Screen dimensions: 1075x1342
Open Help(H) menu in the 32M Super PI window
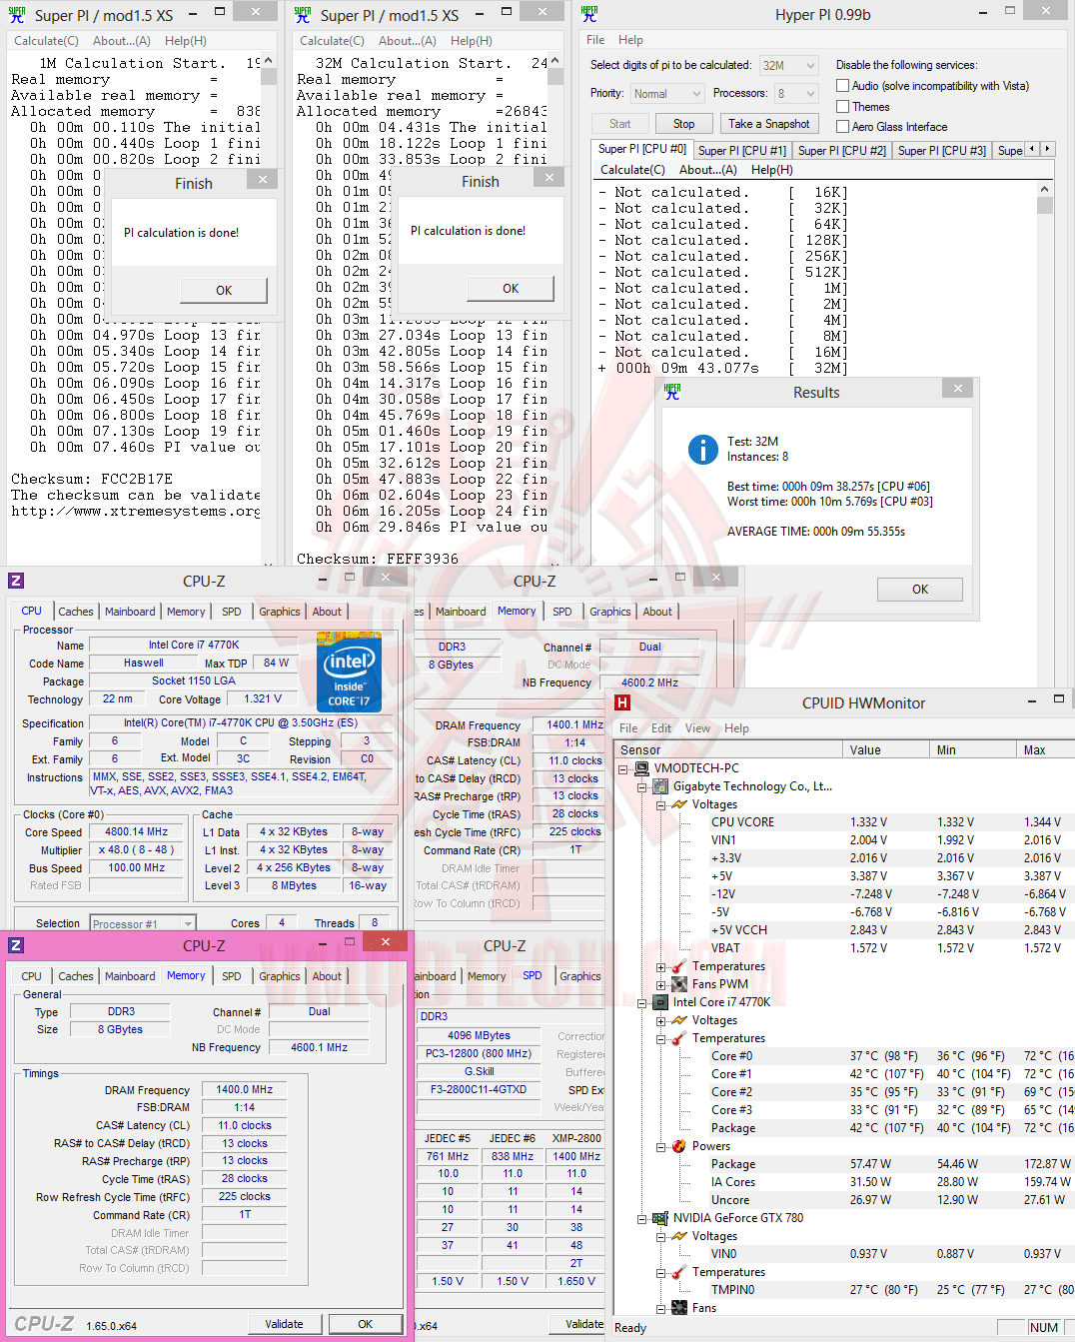471,41
